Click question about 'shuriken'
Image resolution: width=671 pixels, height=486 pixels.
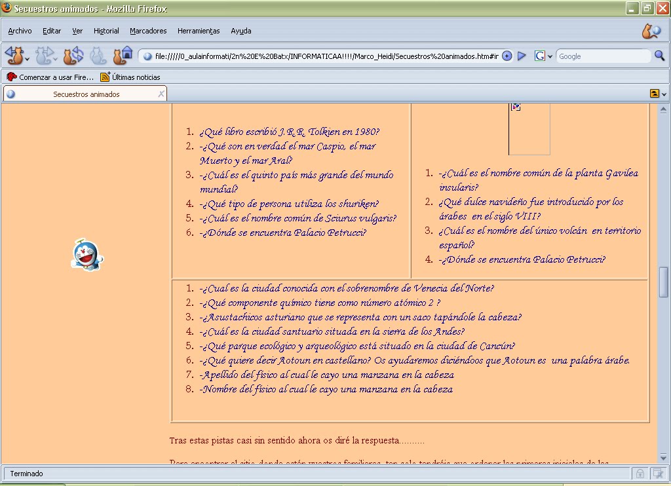289,204
